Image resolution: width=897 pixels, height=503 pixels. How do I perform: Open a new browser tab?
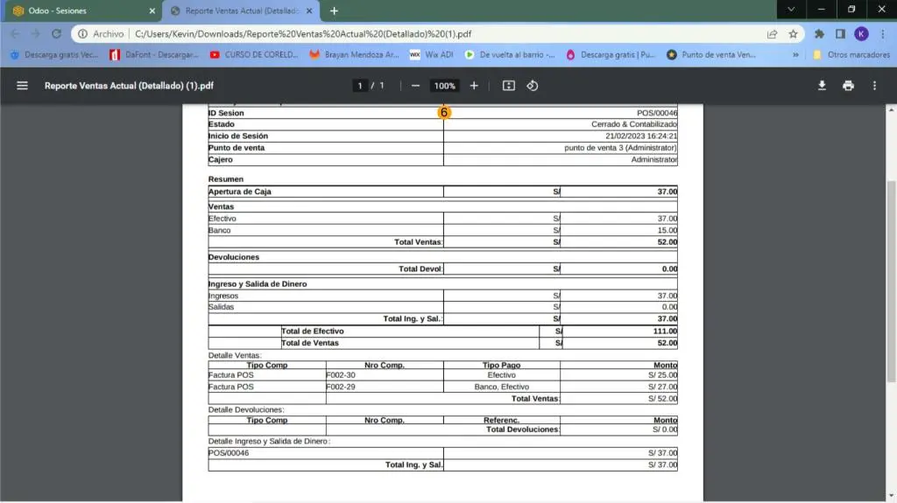(x=334, y=10)
